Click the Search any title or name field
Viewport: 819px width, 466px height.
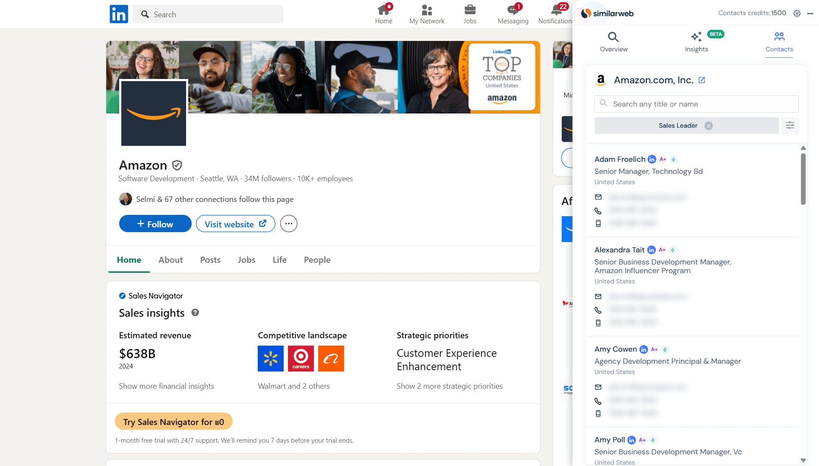(696, 104)
